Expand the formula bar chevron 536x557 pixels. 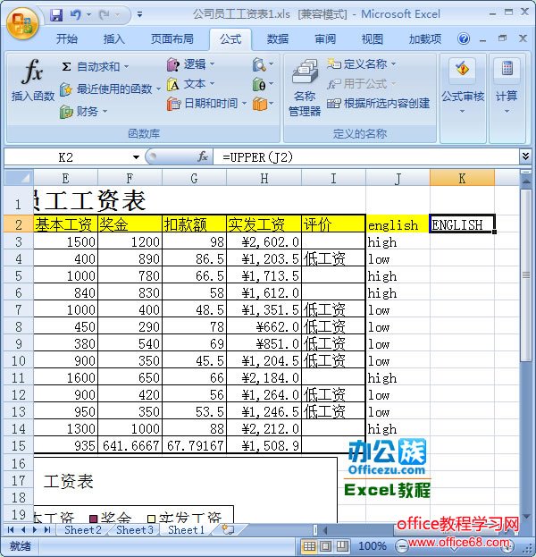tap(525, 156)
